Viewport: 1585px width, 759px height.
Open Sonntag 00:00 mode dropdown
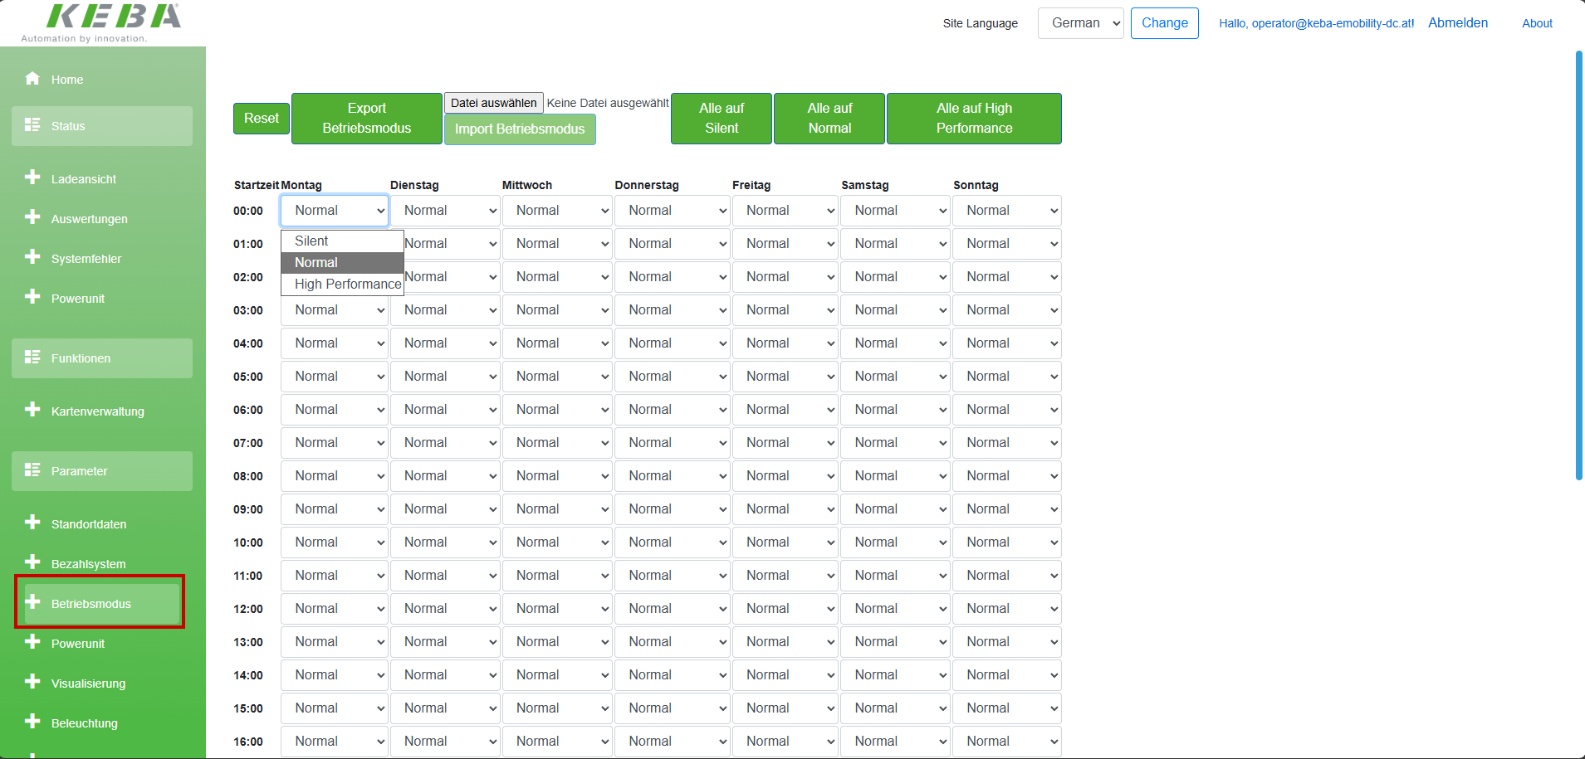pos(1007,211)
